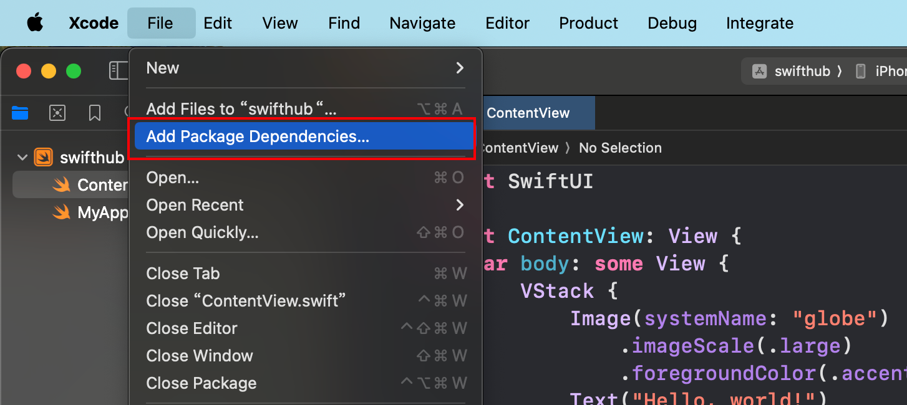Click Open Quickly menu entry
This screenshot has width=907, height=405.
click(x=202, y=232)
